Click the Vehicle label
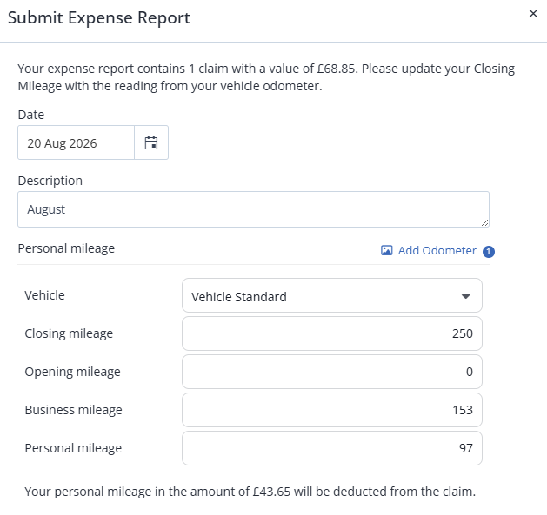Screen dimensions: 547x515 (x=44, y=295)
